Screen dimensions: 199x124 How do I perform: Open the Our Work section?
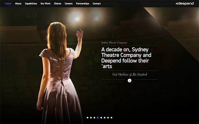[x=45, y=3]
